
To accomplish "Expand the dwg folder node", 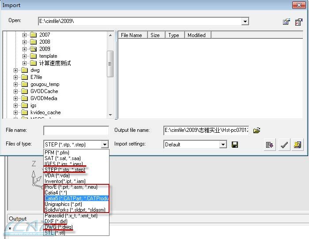I will [x=15, y=70].
